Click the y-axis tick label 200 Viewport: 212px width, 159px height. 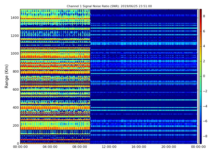click(x=16, y=126)
